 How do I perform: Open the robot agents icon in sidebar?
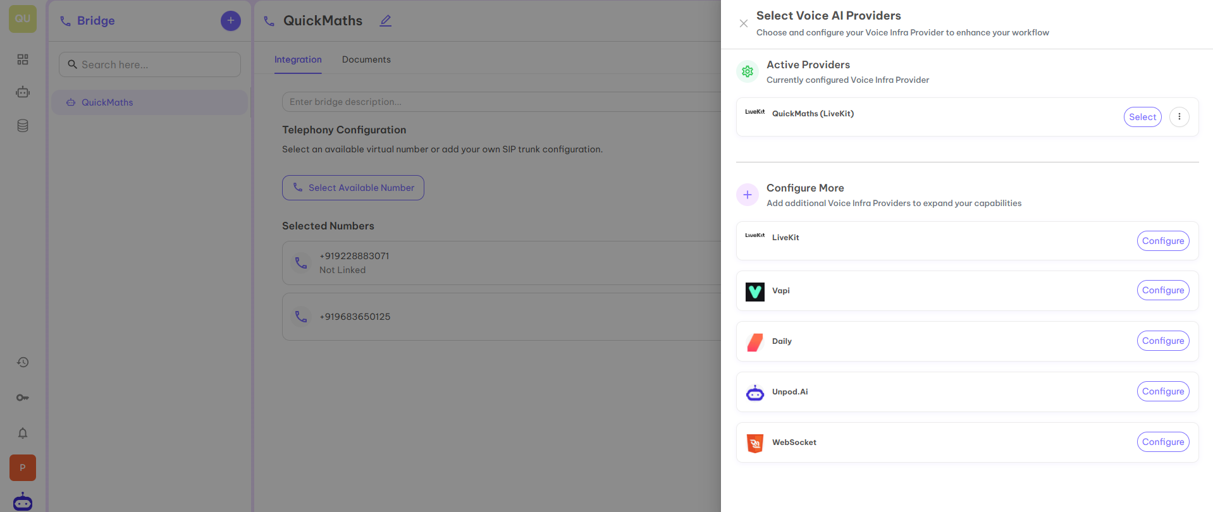click(x=23, y=92)
